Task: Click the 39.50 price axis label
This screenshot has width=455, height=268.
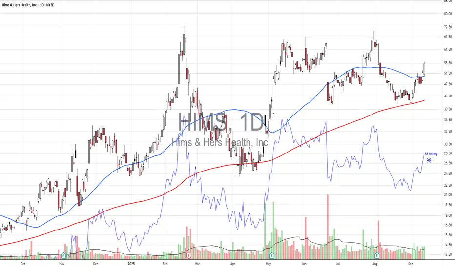Action: tap(448, 109)
